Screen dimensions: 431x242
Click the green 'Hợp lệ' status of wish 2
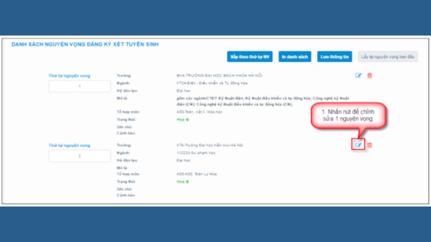click(183, 182)
